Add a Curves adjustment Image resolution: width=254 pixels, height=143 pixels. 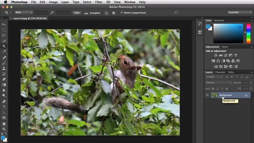pyautogui.click(x=226, y=56)
